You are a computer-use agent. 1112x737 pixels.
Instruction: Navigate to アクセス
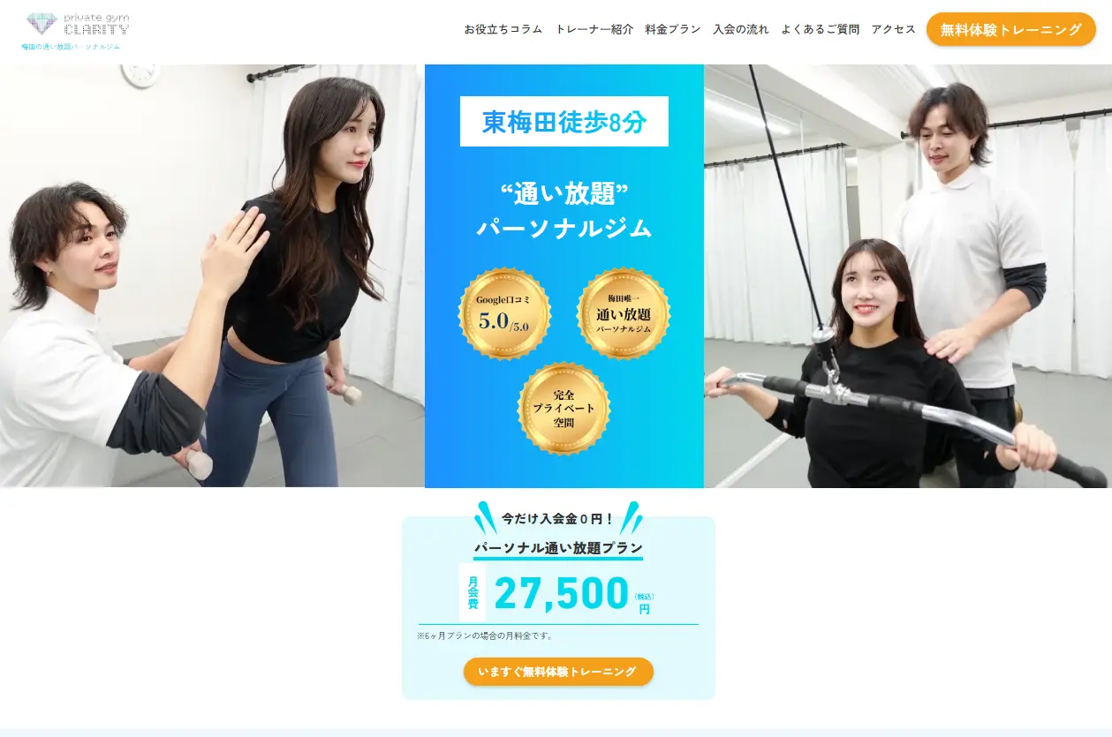coord(894,29)
